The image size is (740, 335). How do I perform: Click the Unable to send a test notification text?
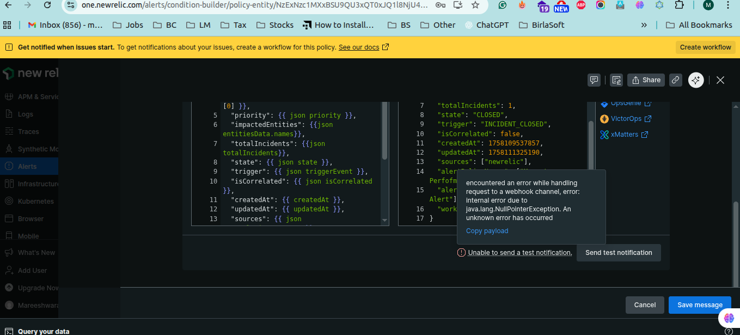[x=520, y=253]
